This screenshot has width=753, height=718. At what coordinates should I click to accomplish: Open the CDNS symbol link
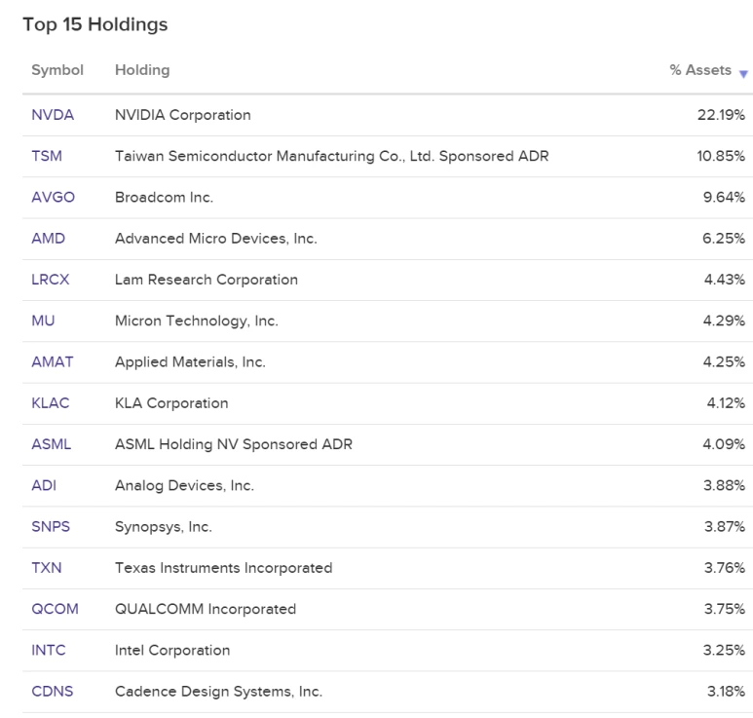[x=53, y=692]
